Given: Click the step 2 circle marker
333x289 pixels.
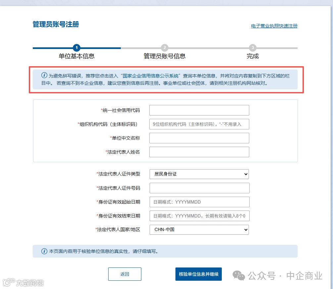Looking at the screenshot, I should (x=165, y=48).
